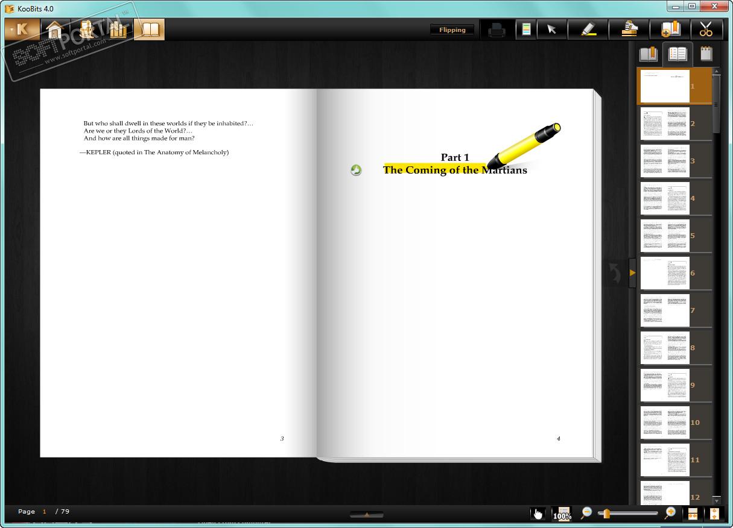Select thumbnail page 6
733x528 pixels.
674,273
